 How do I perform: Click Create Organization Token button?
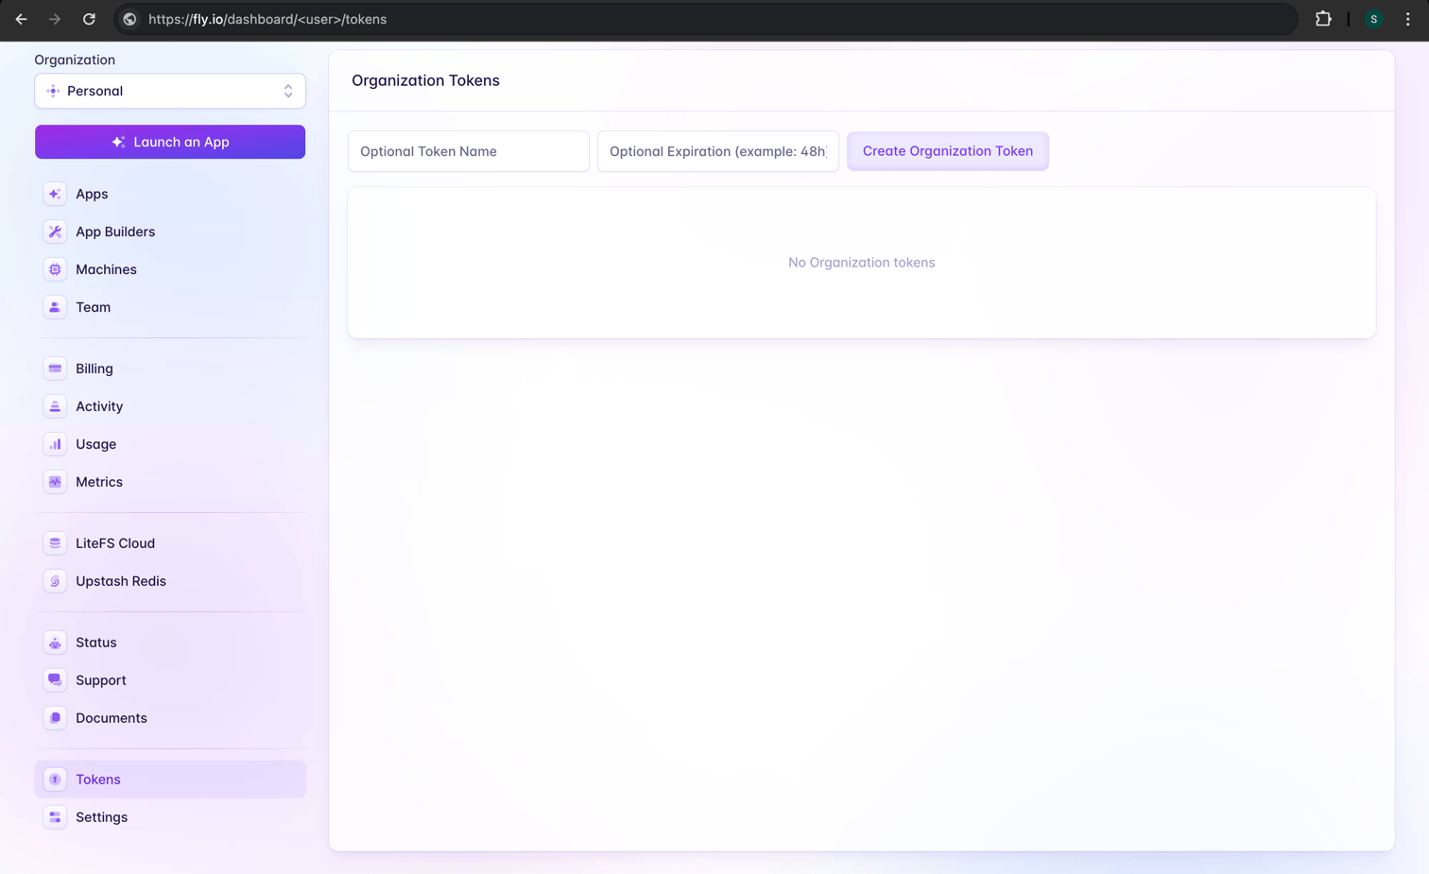[x=947, y=151]
